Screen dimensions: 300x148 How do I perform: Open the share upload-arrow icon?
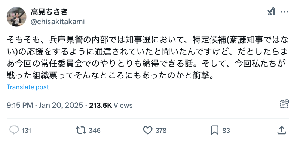coord(282,131)
